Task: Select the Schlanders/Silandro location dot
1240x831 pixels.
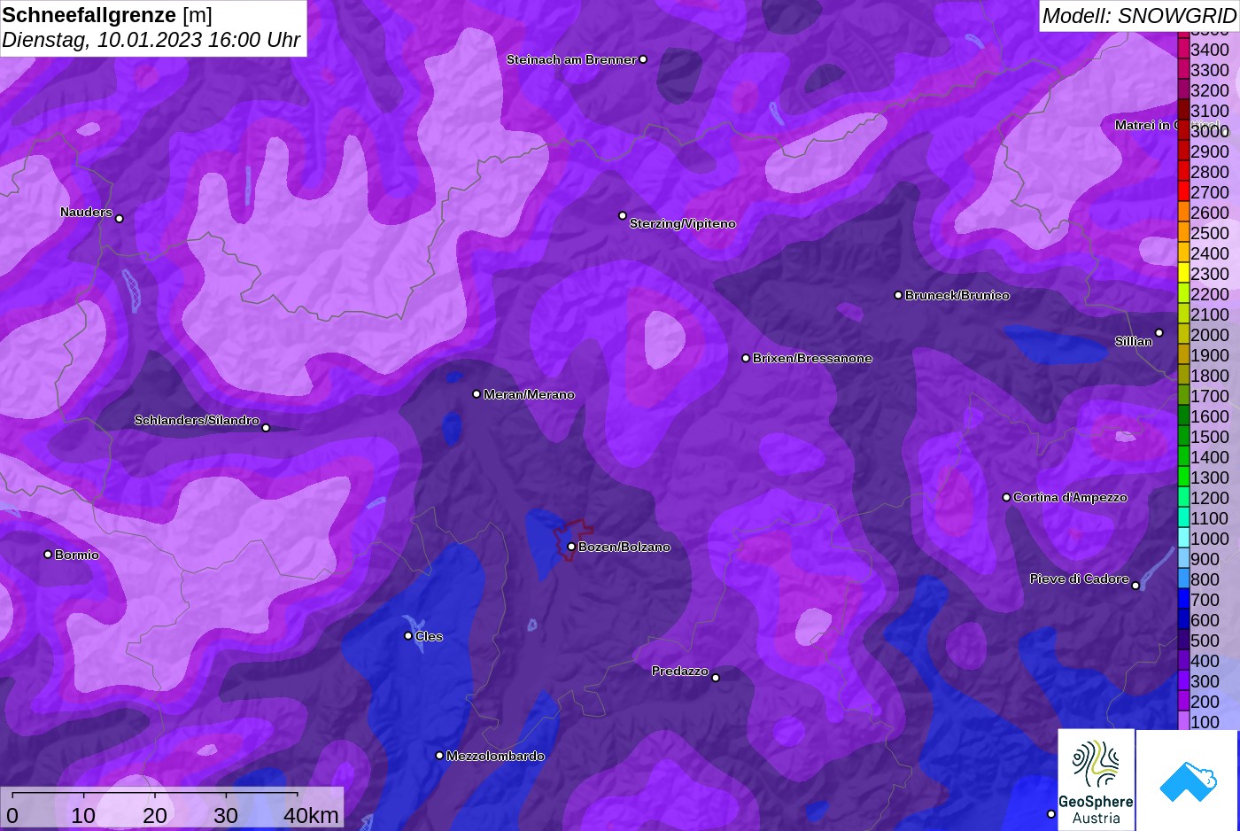Action: 266,428
